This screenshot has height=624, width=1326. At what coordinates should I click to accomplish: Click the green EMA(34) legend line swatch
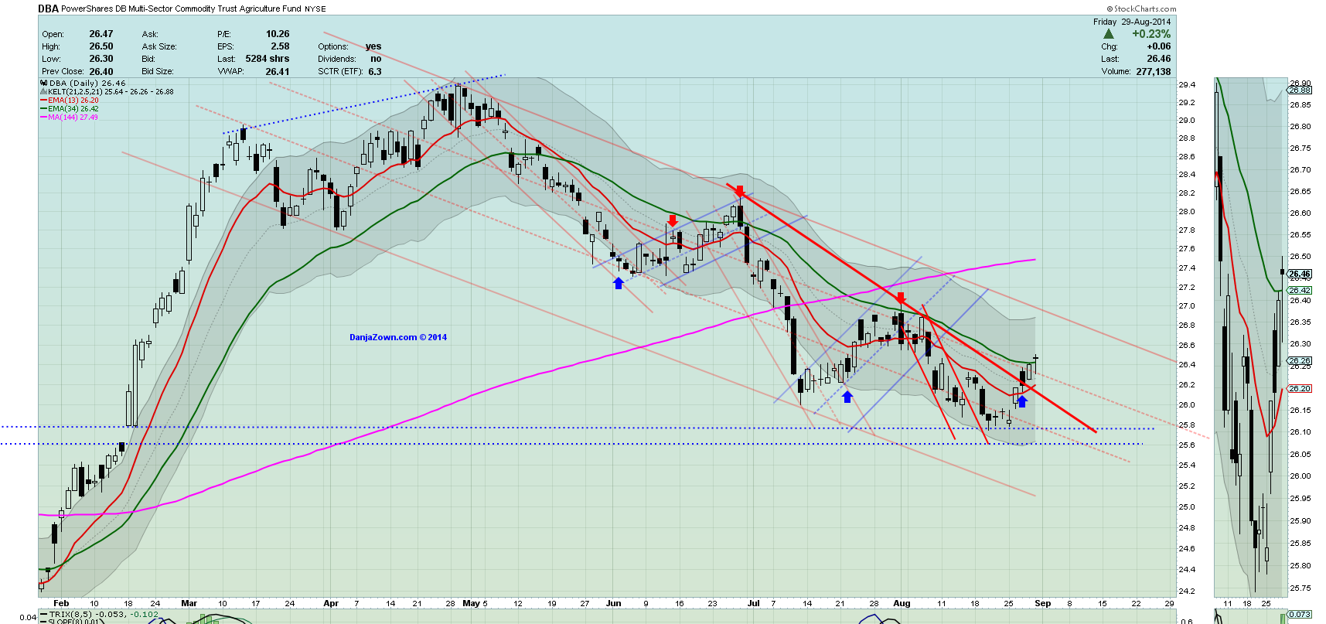pos(43,109)
